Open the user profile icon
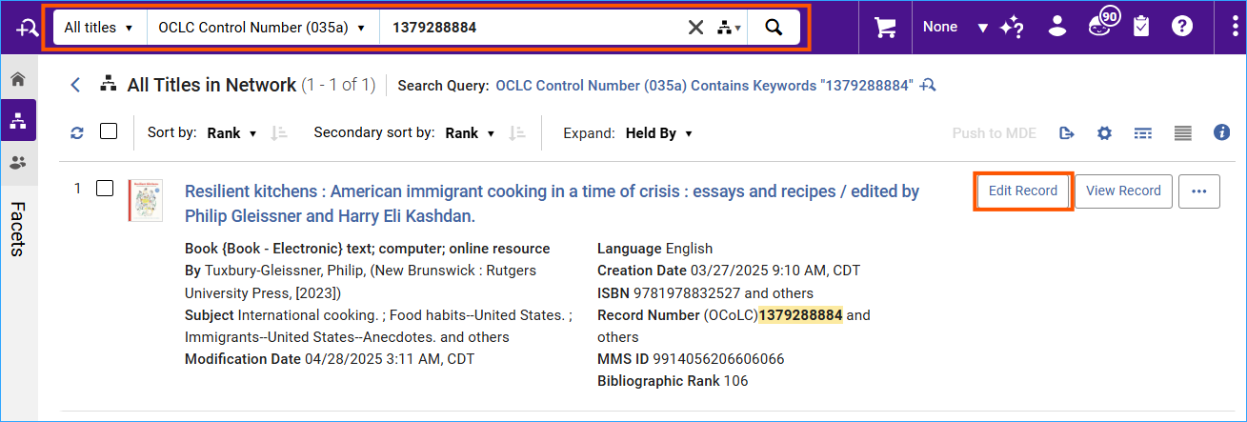Image resolution: width=1247 pixels, height=422 pixels. (x=1056, y=27)
